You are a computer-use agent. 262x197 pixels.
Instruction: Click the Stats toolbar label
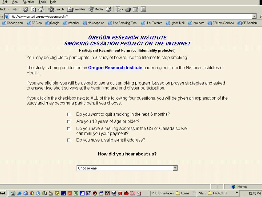[x=202, y=193]
